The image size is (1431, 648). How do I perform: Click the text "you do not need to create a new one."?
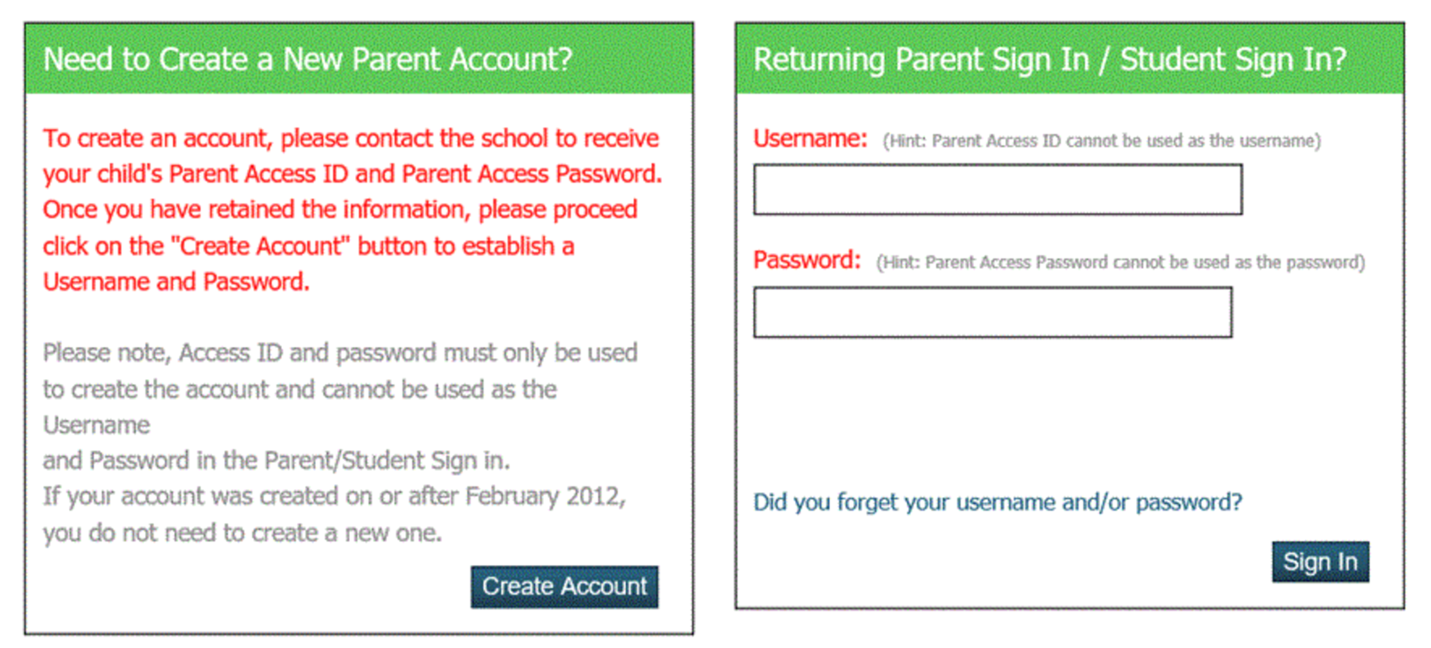tap(242, 533)
